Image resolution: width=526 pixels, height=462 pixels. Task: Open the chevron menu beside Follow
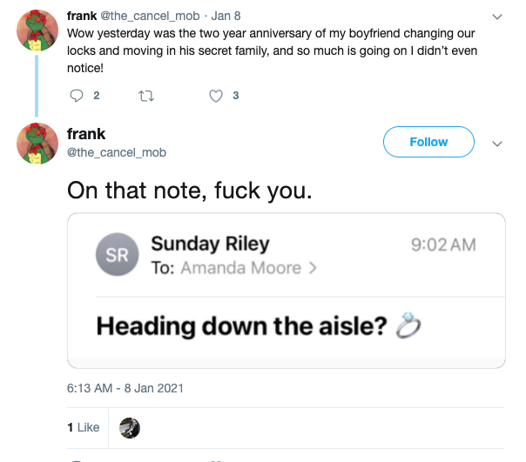click(x=497, y=143)
